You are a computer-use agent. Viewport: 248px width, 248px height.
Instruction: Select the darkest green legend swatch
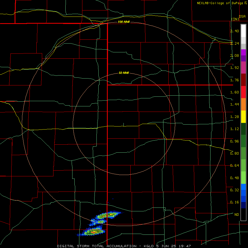point(243,129)
